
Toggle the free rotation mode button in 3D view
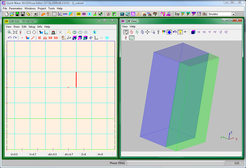(x=126, y=32)
